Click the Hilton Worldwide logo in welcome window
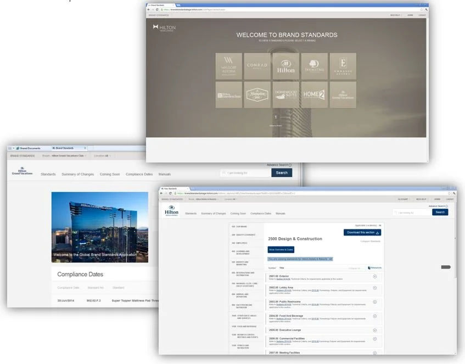The height and width of the screenshot is (364, 465). (x=164, y=28)
